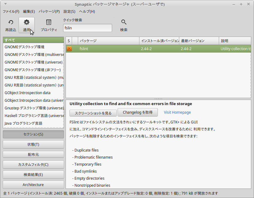The image size is (254, 198).
Task: Select the GNOMEデスクトップ環境 section
Action: point(33,47)
